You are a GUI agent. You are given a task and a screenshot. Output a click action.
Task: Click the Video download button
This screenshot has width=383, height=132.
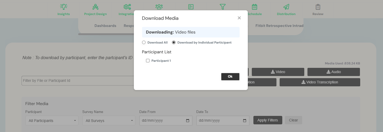278,72
